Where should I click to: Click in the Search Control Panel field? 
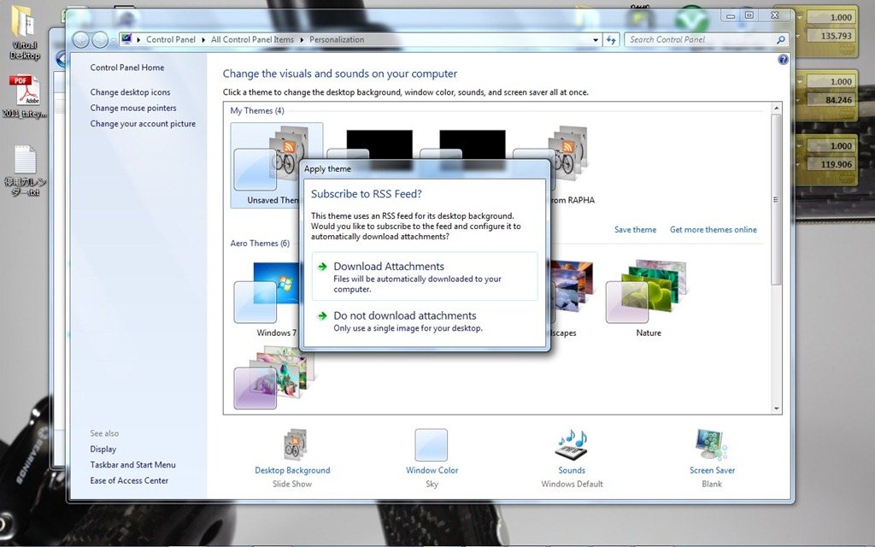click(x=701, y=39)
